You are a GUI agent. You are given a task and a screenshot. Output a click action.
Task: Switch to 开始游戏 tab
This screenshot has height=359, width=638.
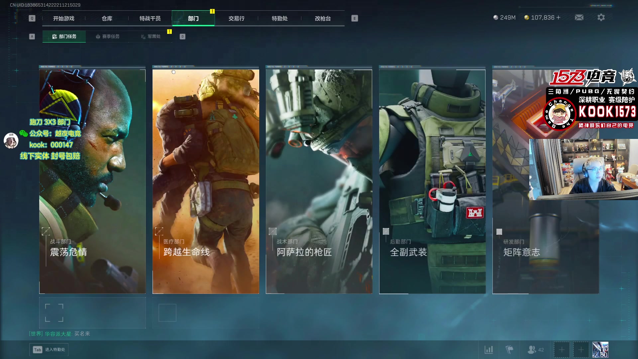64,19
